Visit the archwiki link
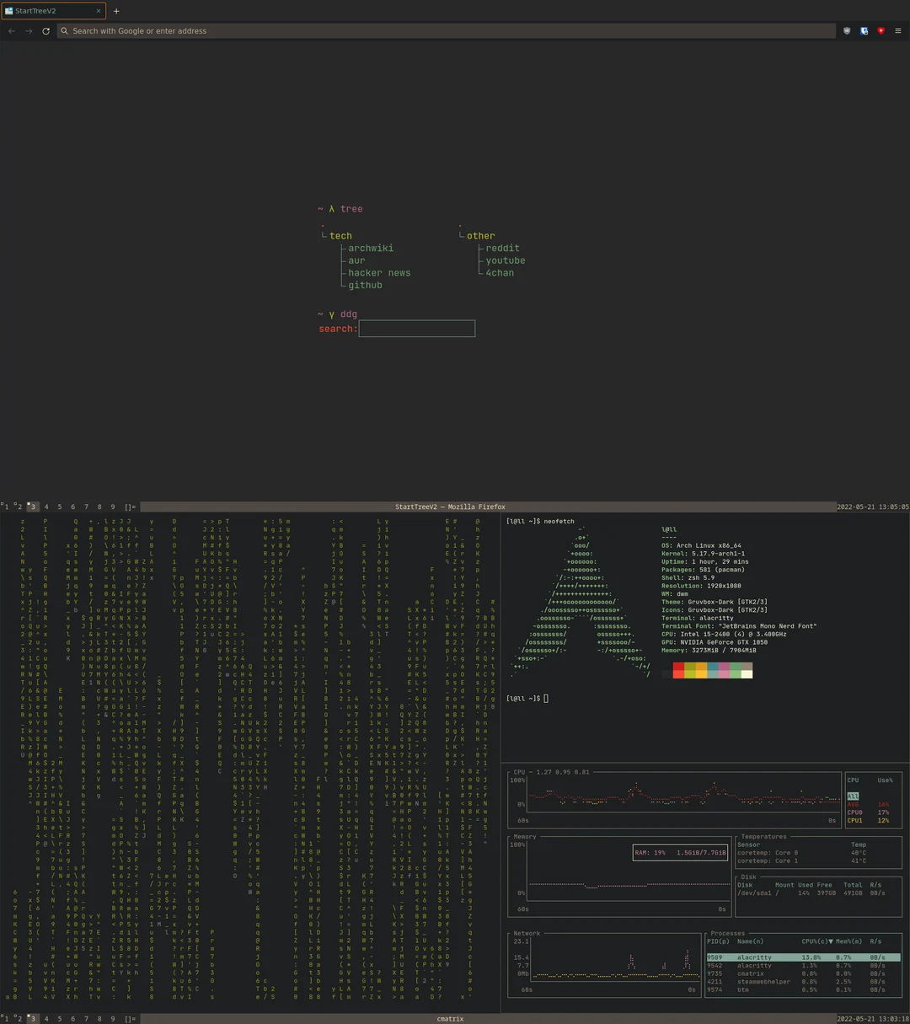Viewport: 910px width, 1024px height. pos(370,248)
